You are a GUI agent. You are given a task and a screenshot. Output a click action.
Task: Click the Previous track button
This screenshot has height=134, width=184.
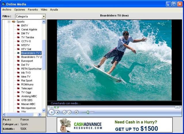tap(64, 112)
